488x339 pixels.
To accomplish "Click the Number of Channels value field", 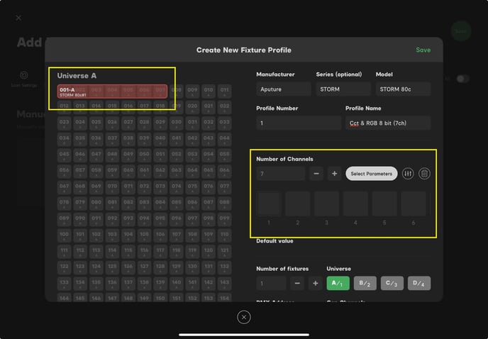I will [x=281, y=174].
